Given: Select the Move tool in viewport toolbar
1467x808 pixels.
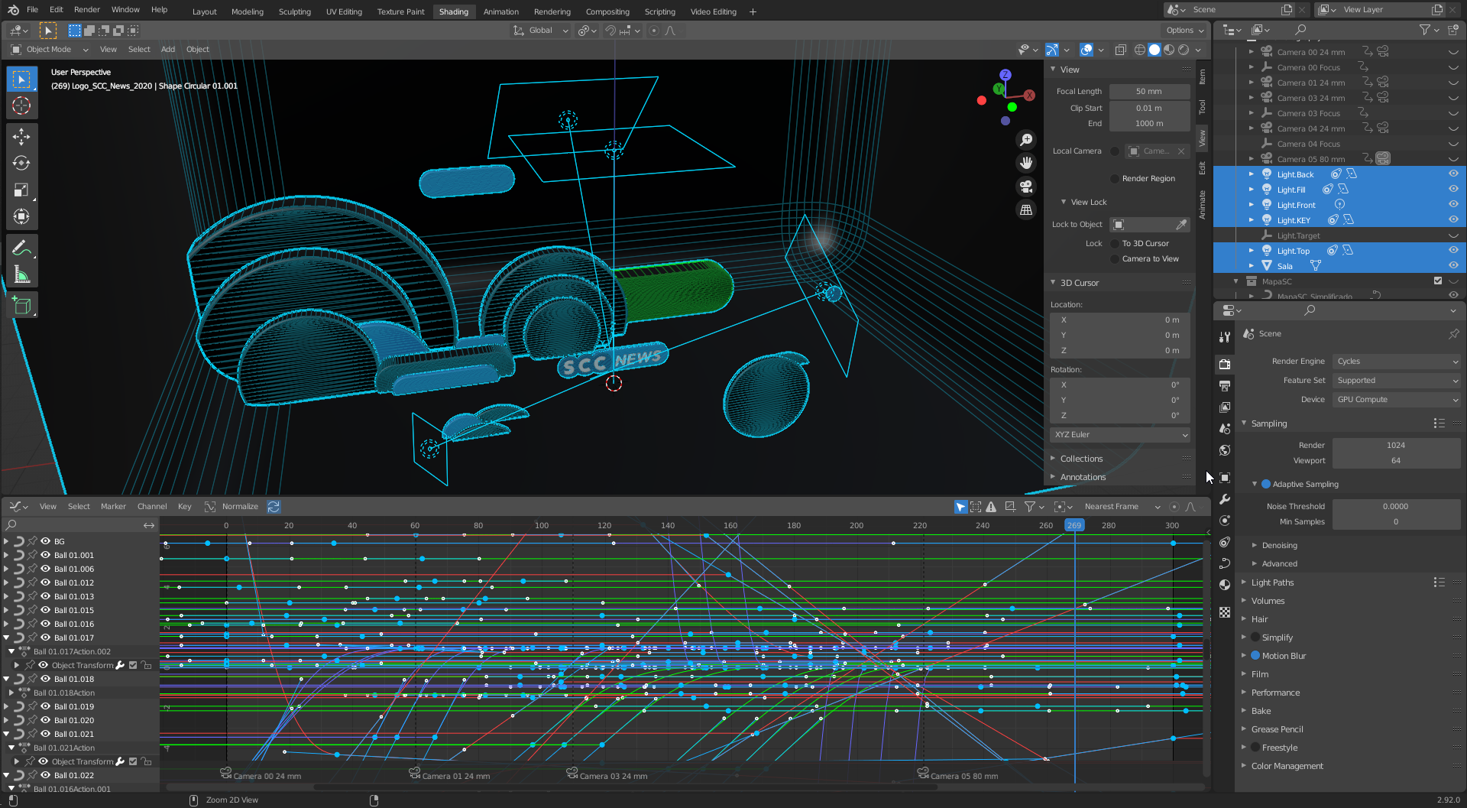Looking at the screenshot, I should click(21, 136).
